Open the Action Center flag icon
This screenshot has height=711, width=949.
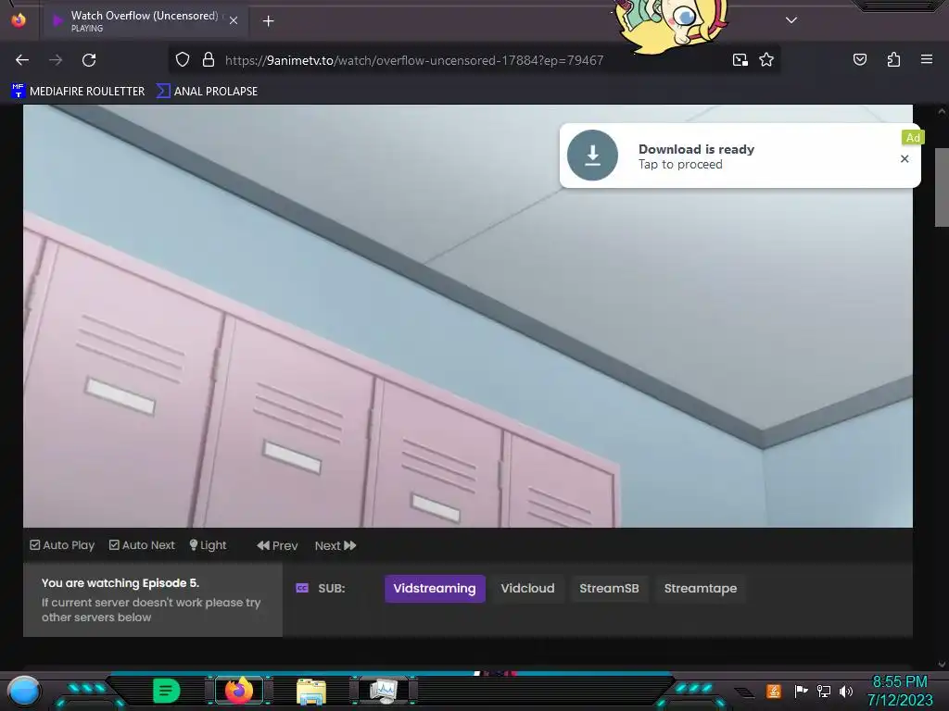click(801, 691)
